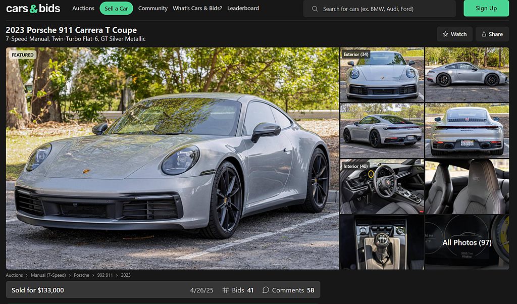
Task: Click the FEATURED badge on the photo
Action: tap(22, 55)
